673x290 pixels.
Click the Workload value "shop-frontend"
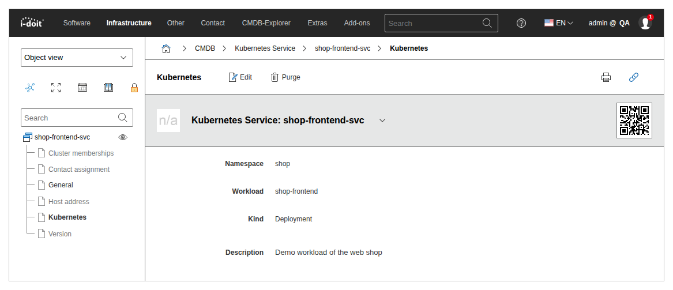click(x=296, y=191)
